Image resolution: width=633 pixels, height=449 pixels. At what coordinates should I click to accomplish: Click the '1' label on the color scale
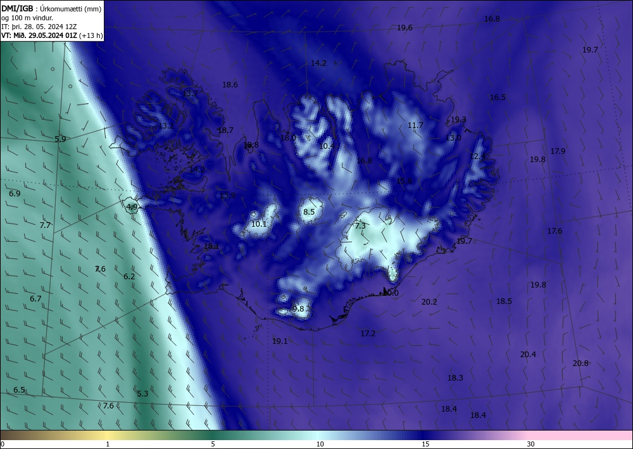(108, 444)
